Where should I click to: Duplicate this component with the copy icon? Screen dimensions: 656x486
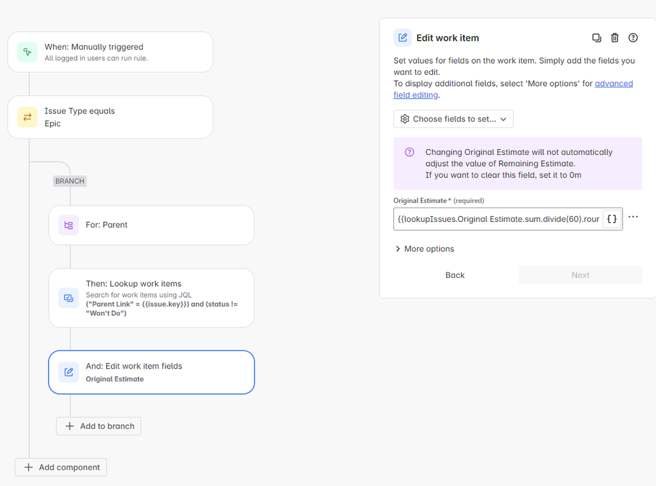point(597,37)
